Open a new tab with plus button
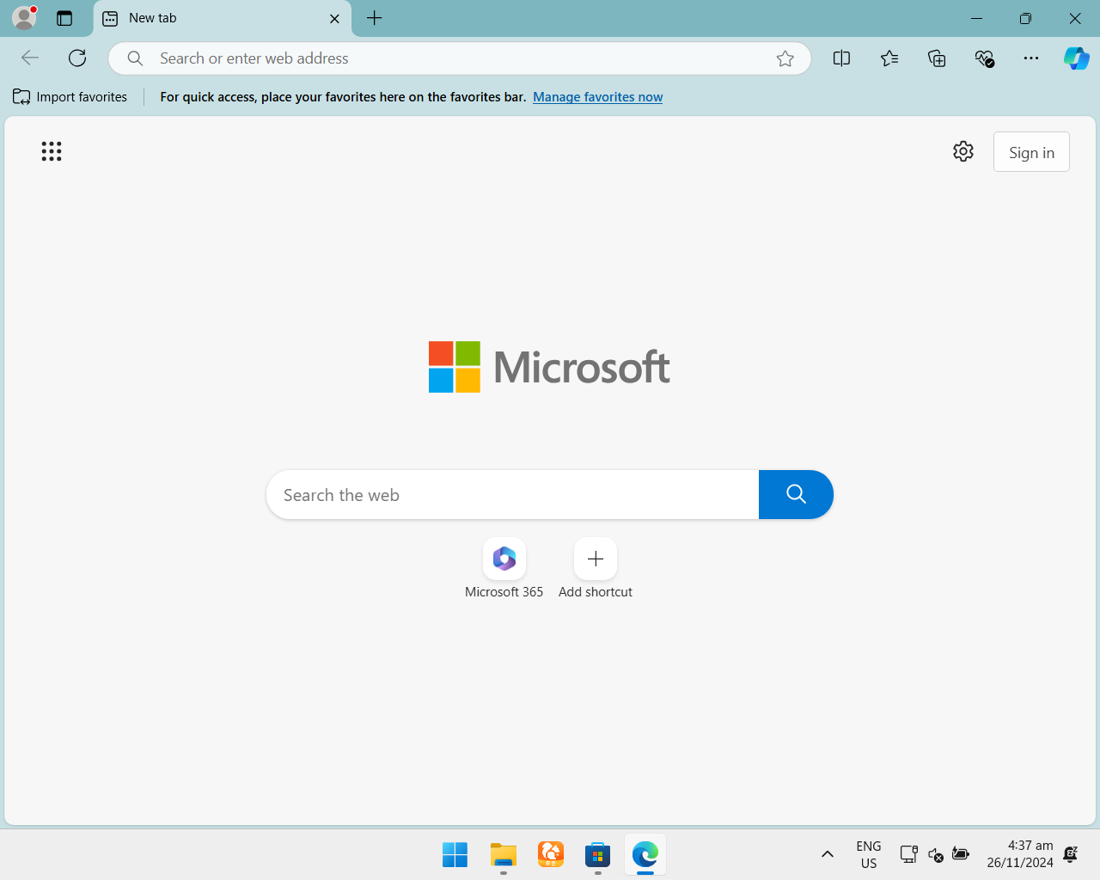 pos(375,18)
